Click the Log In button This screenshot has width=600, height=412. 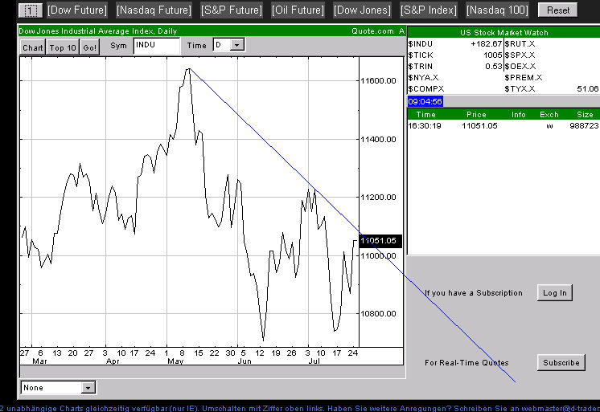coord(554,293)
